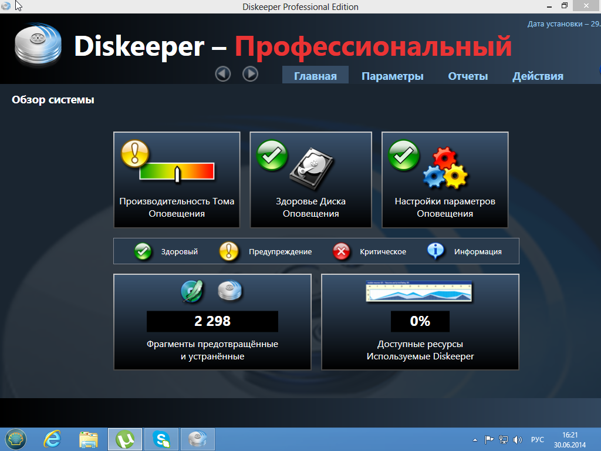Click the Предупреждение legend label
601x451 pixels.
(x=280, y=252)
